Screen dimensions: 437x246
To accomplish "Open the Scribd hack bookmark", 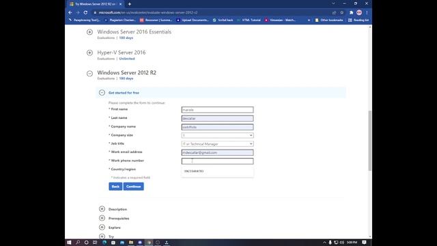I will pyautogui.click(x=223, y=20).
